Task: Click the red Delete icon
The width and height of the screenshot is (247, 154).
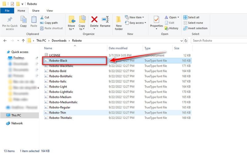Action: click(94, 19)
